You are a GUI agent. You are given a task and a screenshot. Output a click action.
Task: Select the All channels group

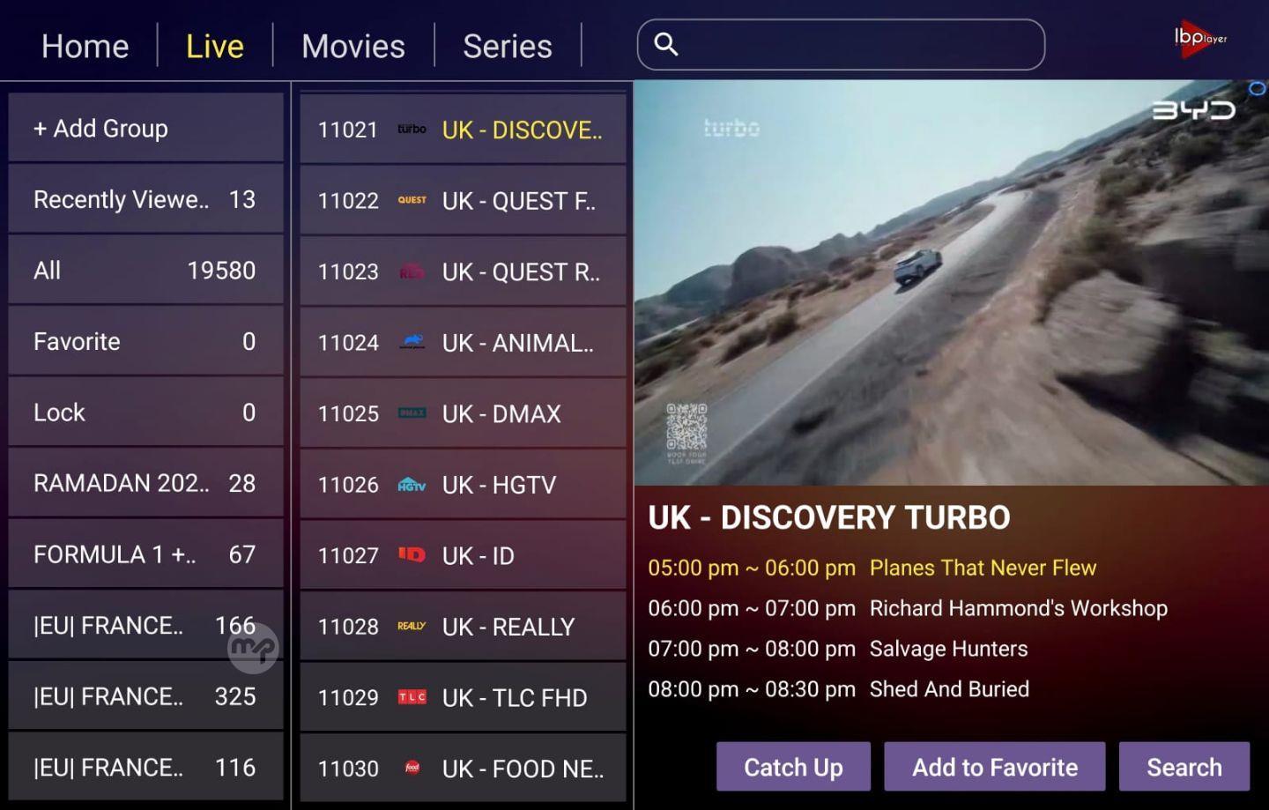145,270
